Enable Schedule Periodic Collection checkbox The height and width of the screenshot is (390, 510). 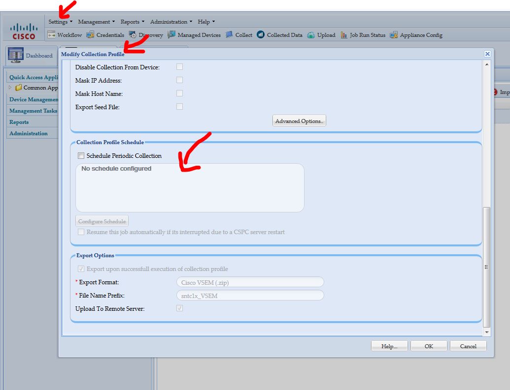click(81, 156)
